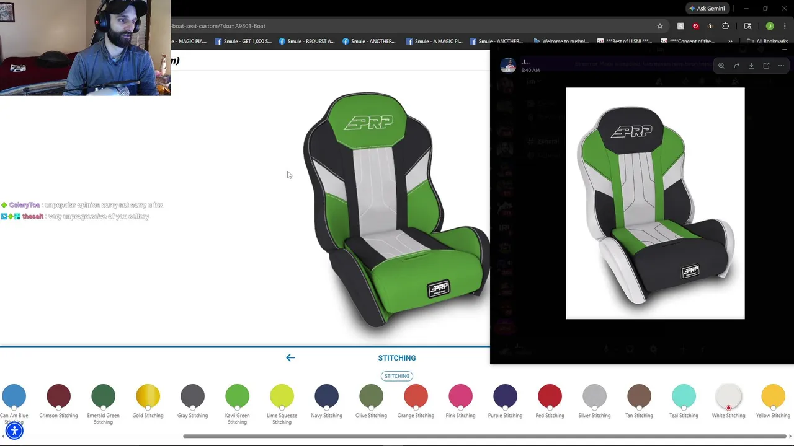Open the accessibility widget icon
Viewport: 794px width, 446px height.
click(x=14, y=431)
